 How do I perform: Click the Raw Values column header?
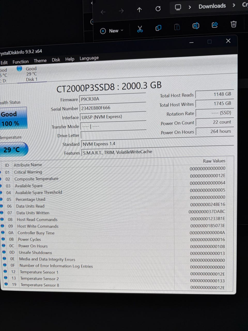point(214,161)
